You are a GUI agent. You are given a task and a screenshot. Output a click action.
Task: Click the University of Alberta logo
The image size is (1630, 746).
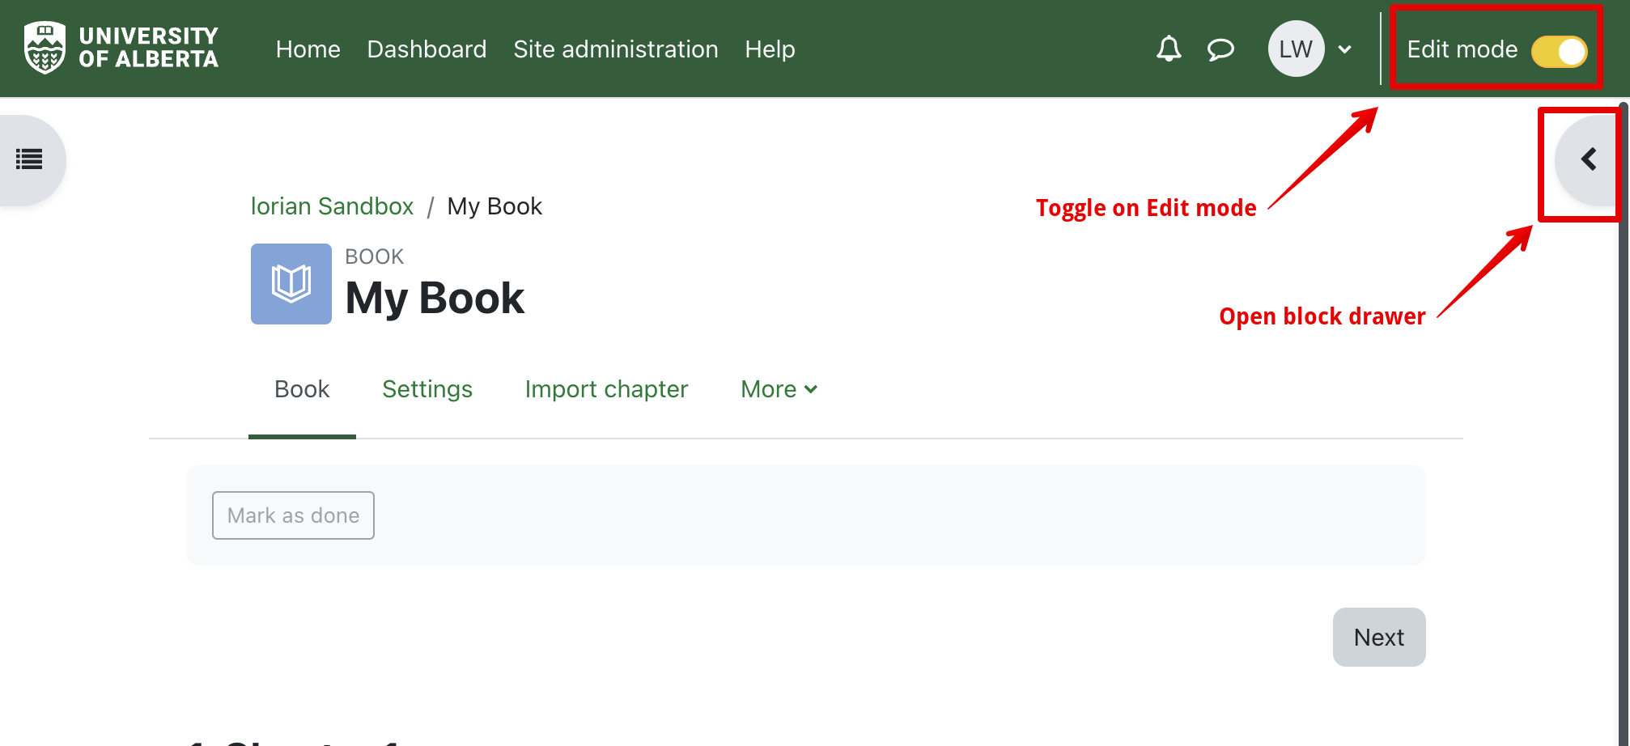pos(121,48)
